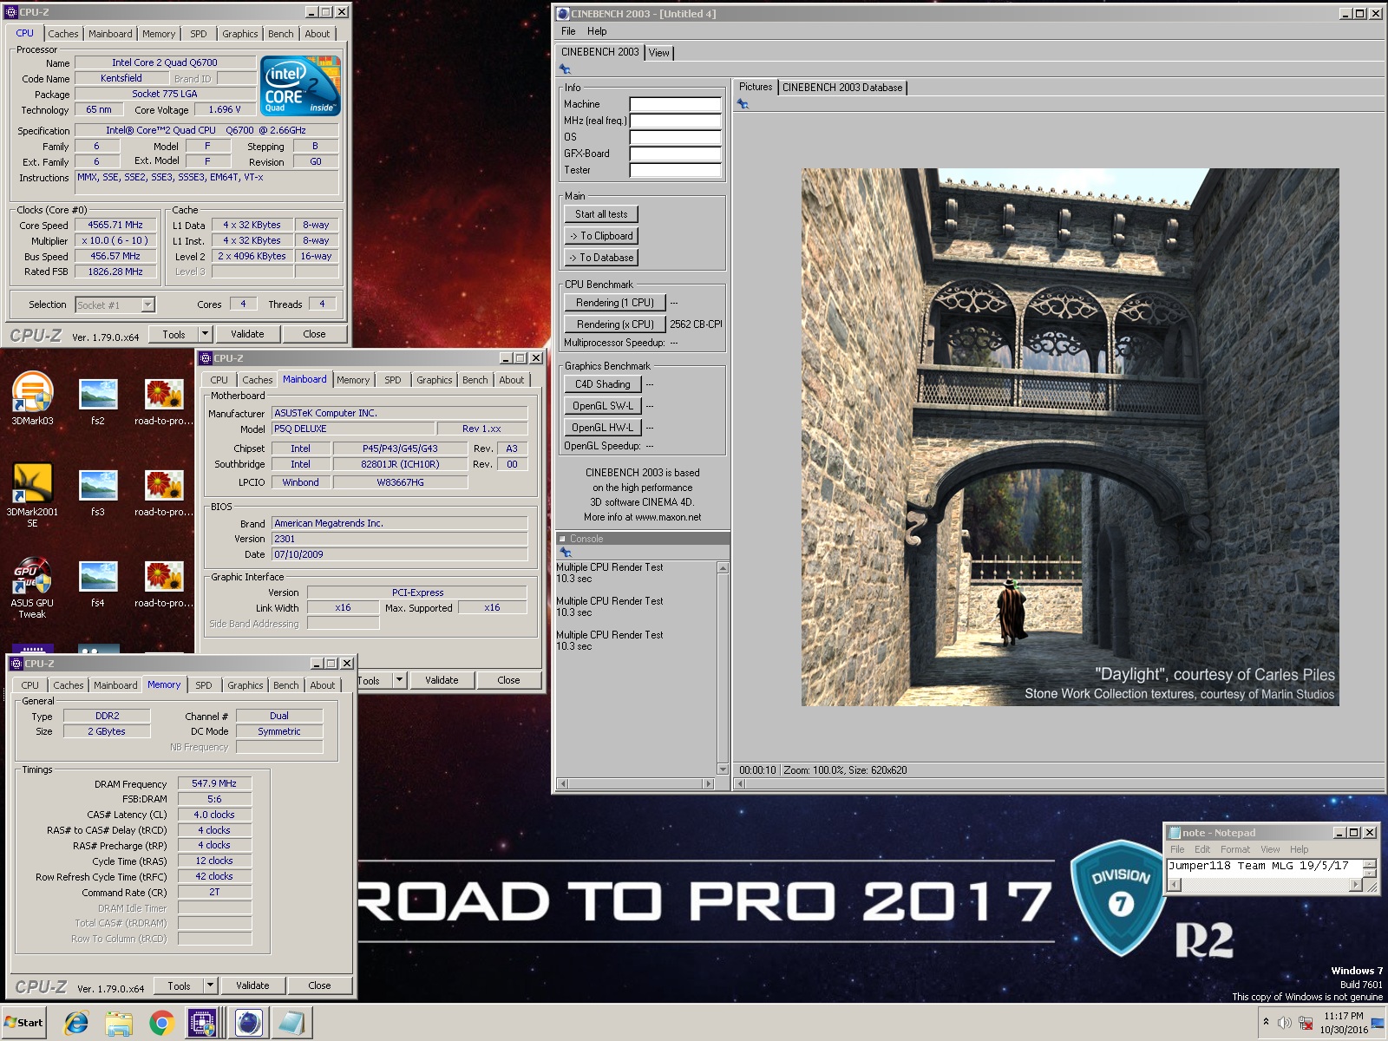Image resolution: width=1388 pixels, height=1041 pixels.
Task: Click the DRAM Frequency value 547.9 MHz
Action: tap(214, 783)
